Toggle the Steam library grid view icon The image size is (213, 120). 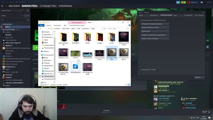pyautogui.click(x=28, y=11)
